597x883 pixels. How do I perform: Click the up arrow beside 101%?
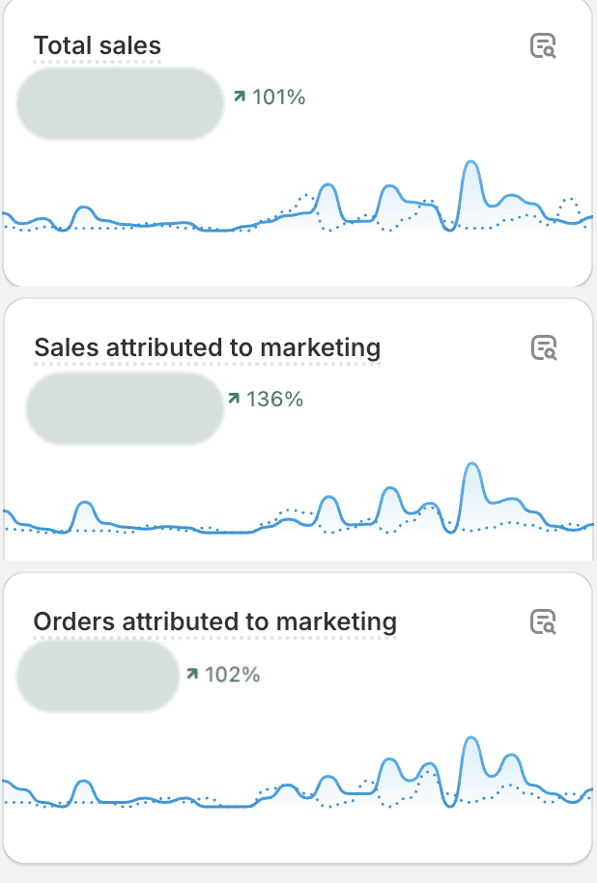pyautogui.click(x=240, y=97)
